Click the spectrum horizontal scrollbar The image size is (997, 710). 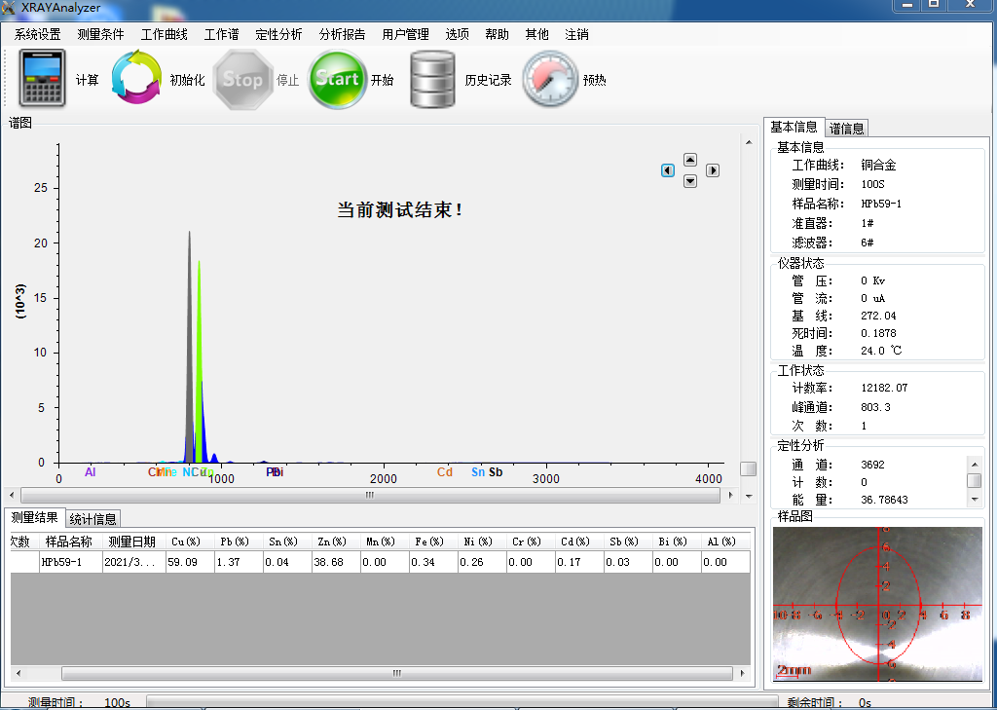pos(370,495)
